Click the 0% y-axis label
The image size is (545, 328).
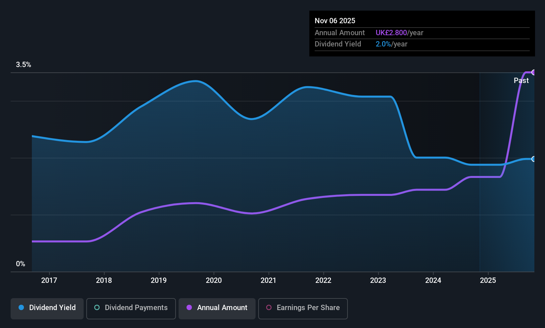(21, 264)
